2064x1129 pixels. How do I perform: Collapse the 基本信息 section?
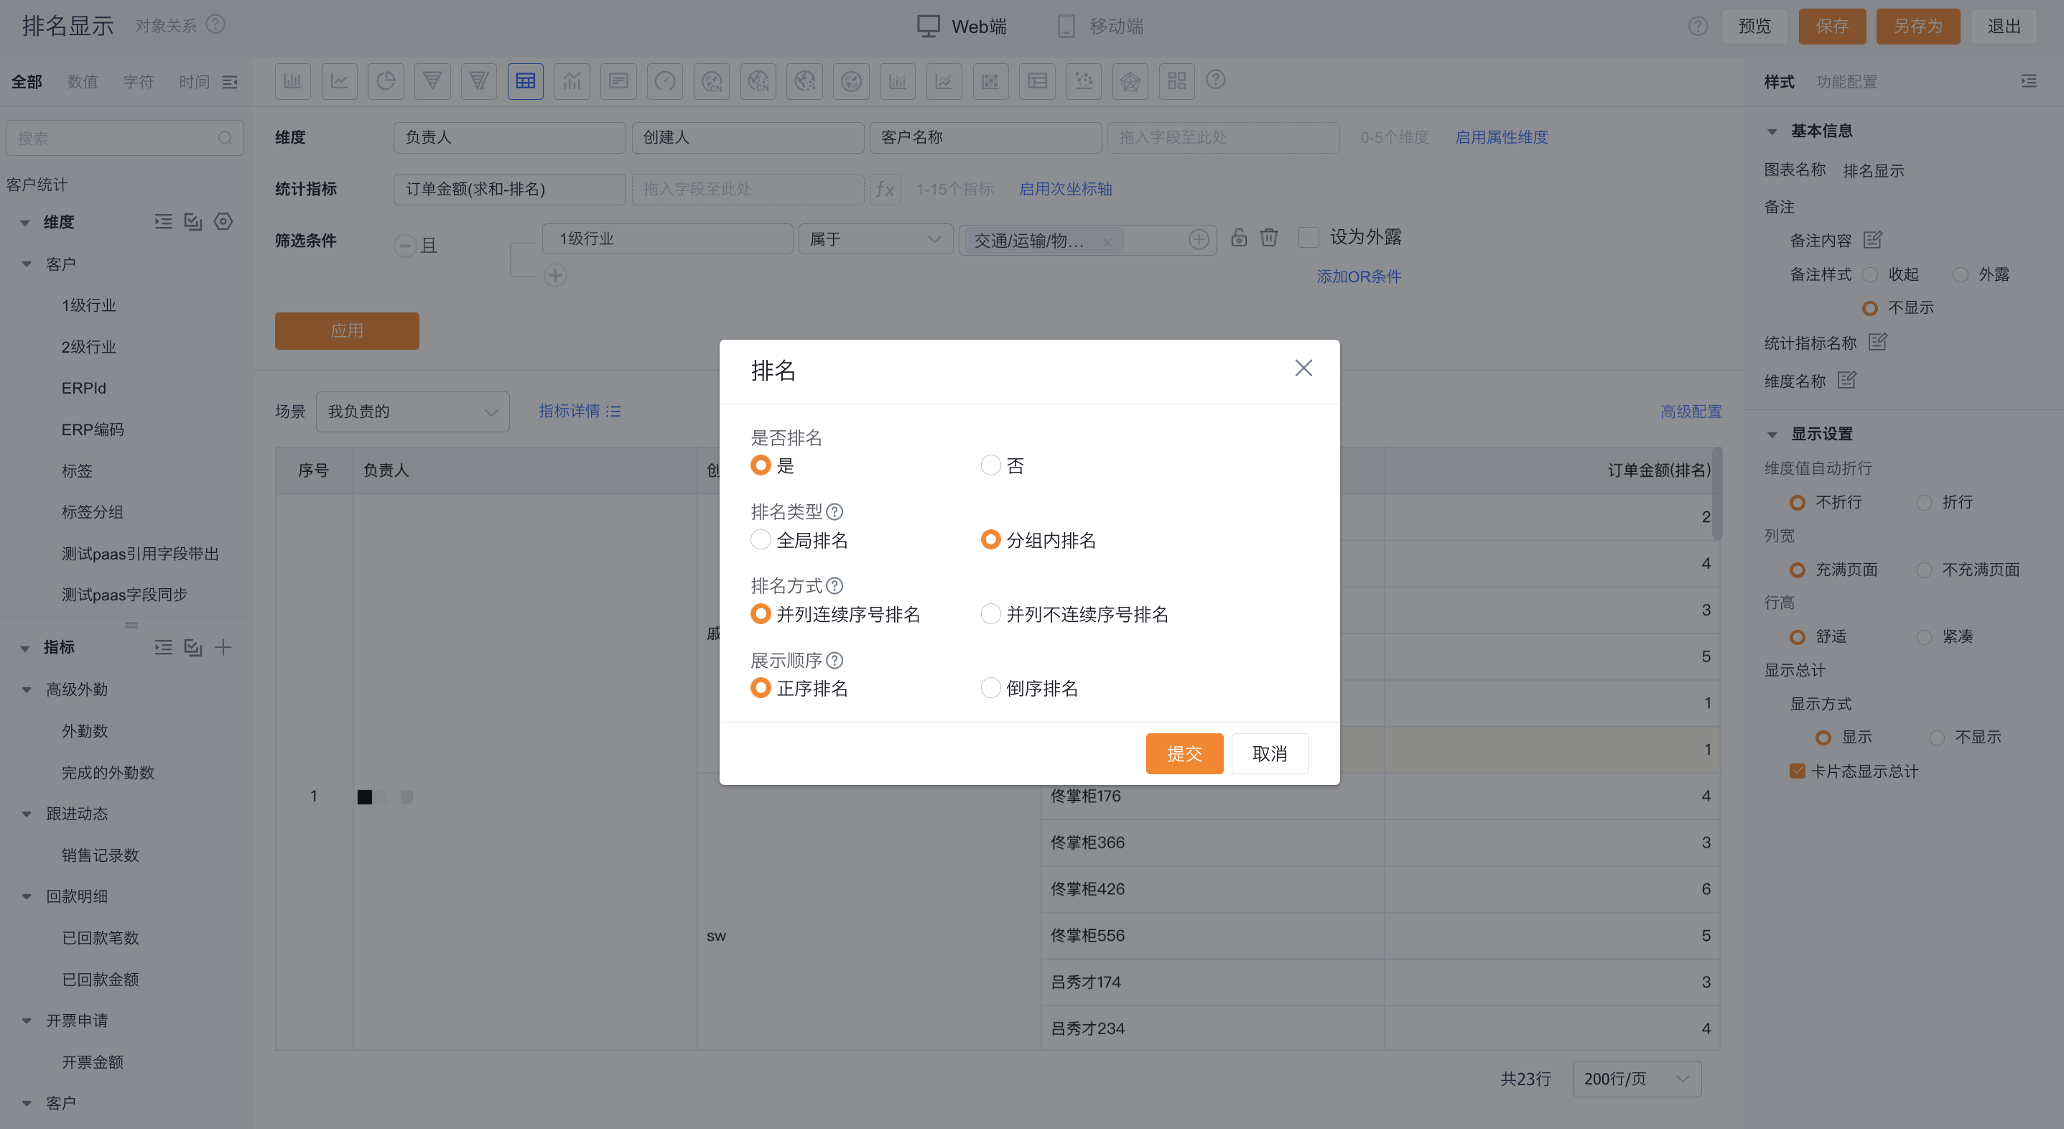pos(1772,131)
